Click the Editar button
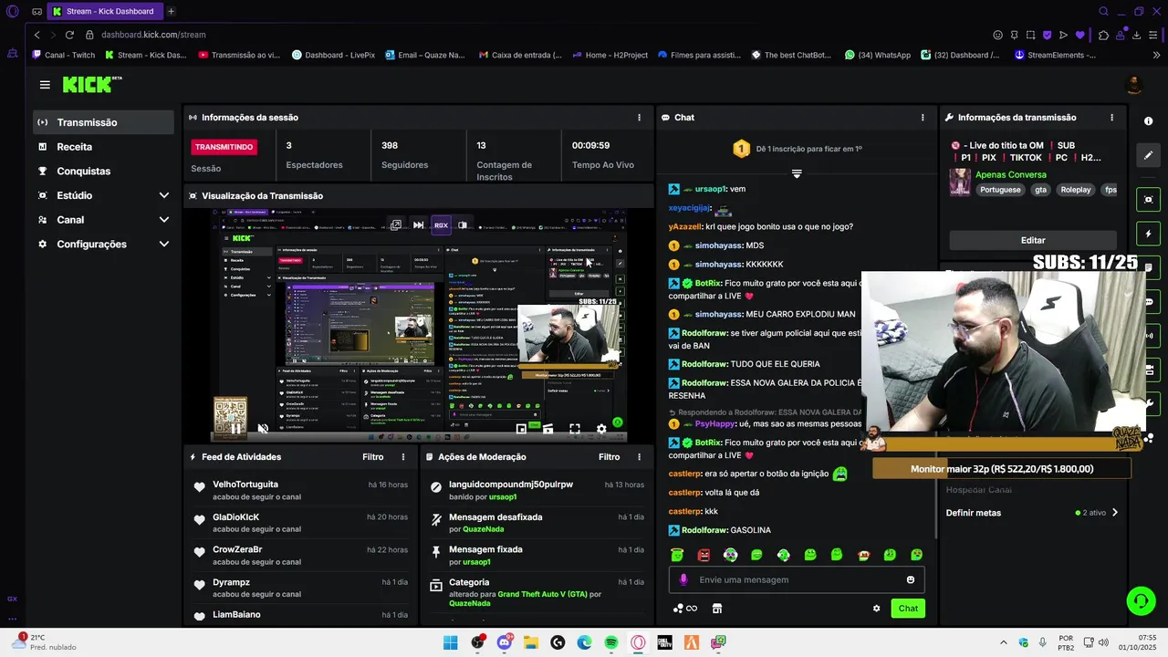The image size is (1168, 657). [1033, 240]
